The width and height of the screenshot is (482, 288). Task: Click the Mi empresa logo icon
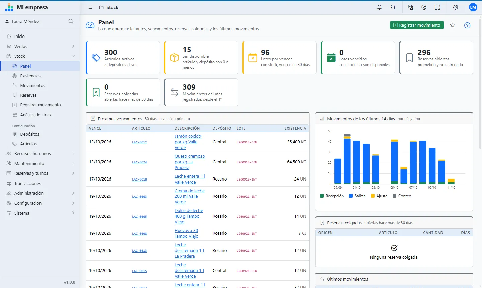click(9, 7)
